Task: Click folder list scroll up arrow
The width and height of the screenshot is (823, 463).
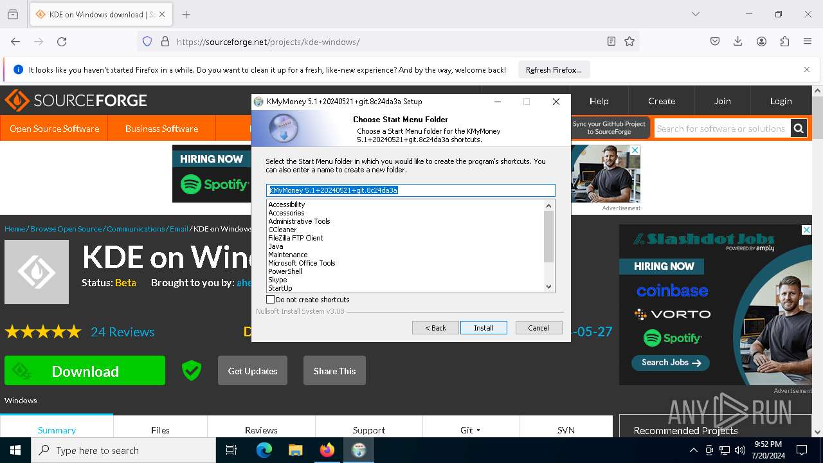Action: 548,206
